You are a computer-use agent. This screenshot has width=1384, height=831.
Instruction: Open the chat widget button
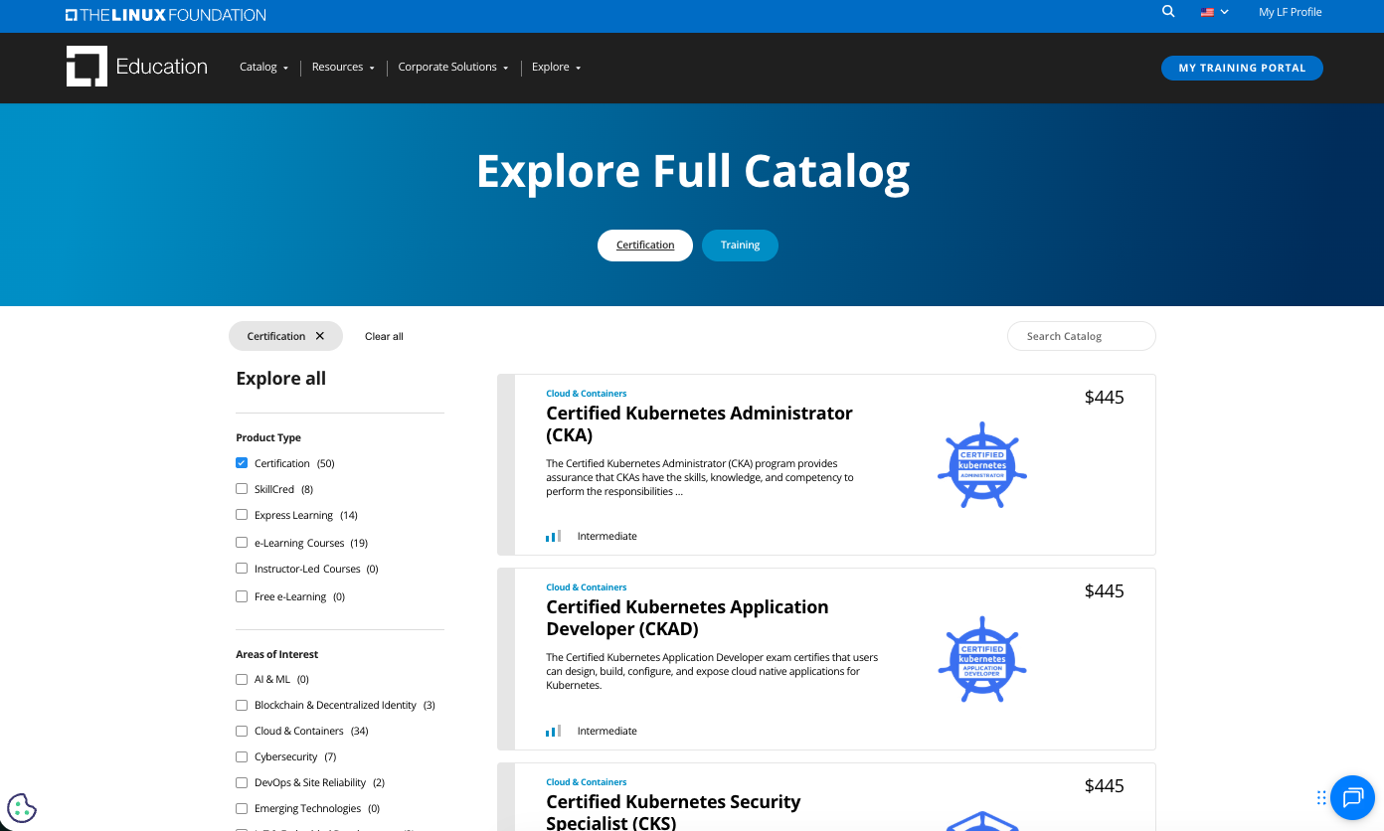[1352, 797]
